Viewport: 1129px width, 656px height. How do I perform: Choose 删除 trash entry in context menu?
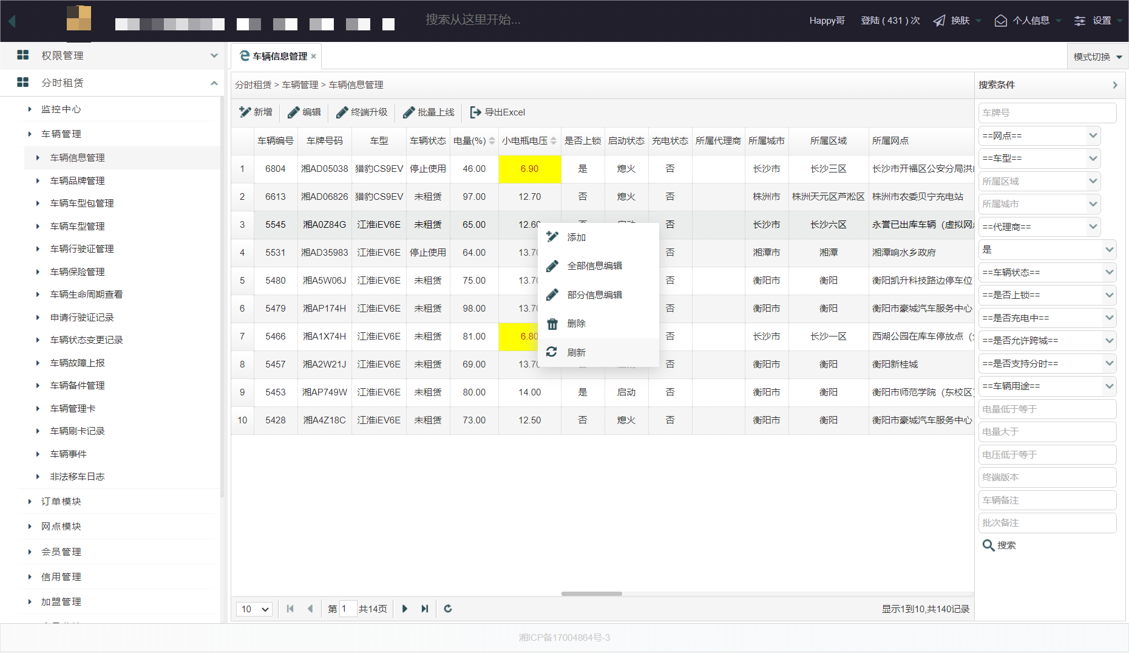(x=598, y=324)
